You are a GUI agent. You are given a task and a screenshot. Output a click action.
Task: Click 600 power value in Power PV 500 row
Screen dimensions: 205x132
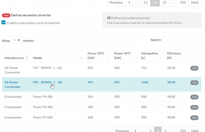[x=90, y=117]
